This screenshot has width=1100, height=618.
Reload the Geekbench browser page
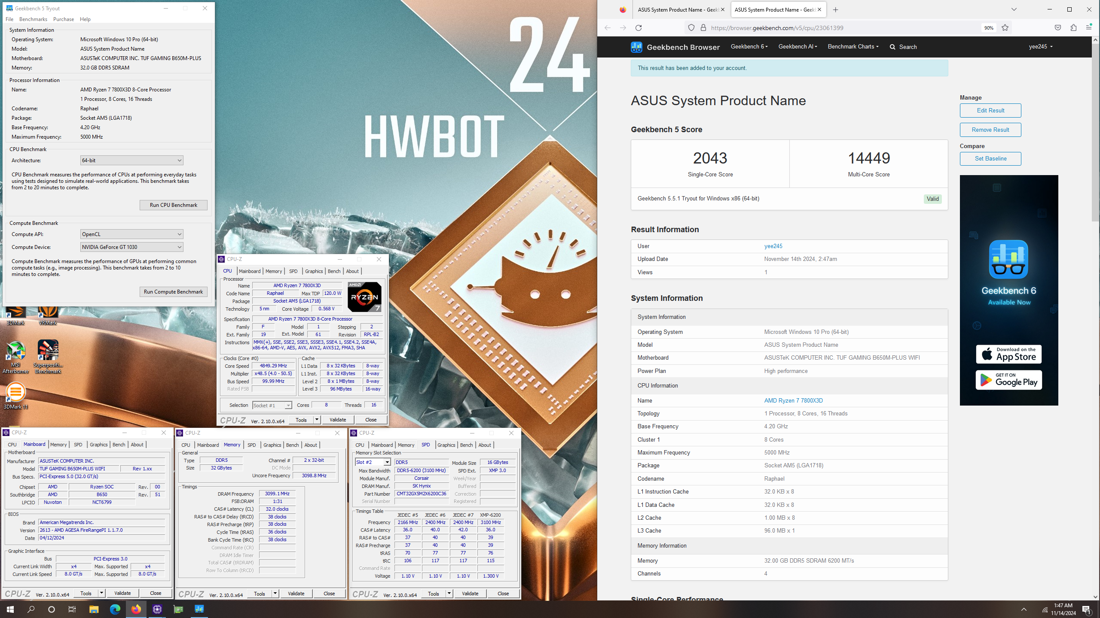point(639,28)
